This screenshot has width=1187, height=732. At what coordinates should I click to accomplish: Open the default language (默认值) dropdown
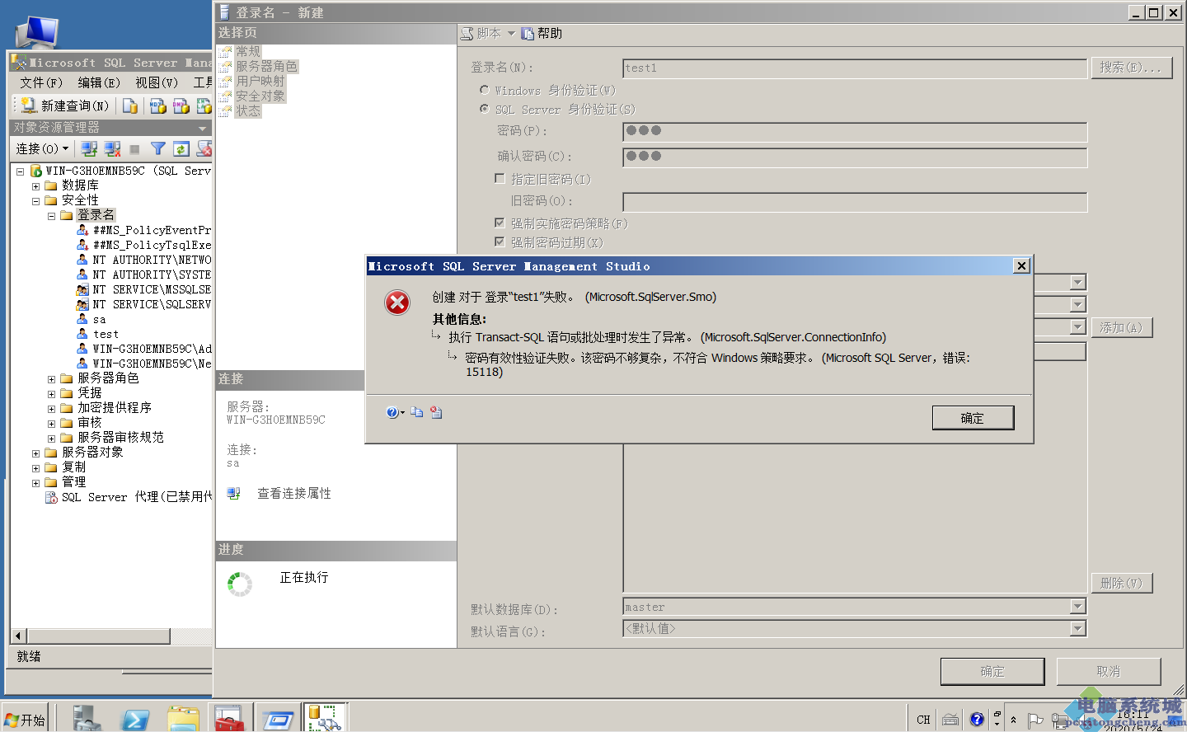1077,628
